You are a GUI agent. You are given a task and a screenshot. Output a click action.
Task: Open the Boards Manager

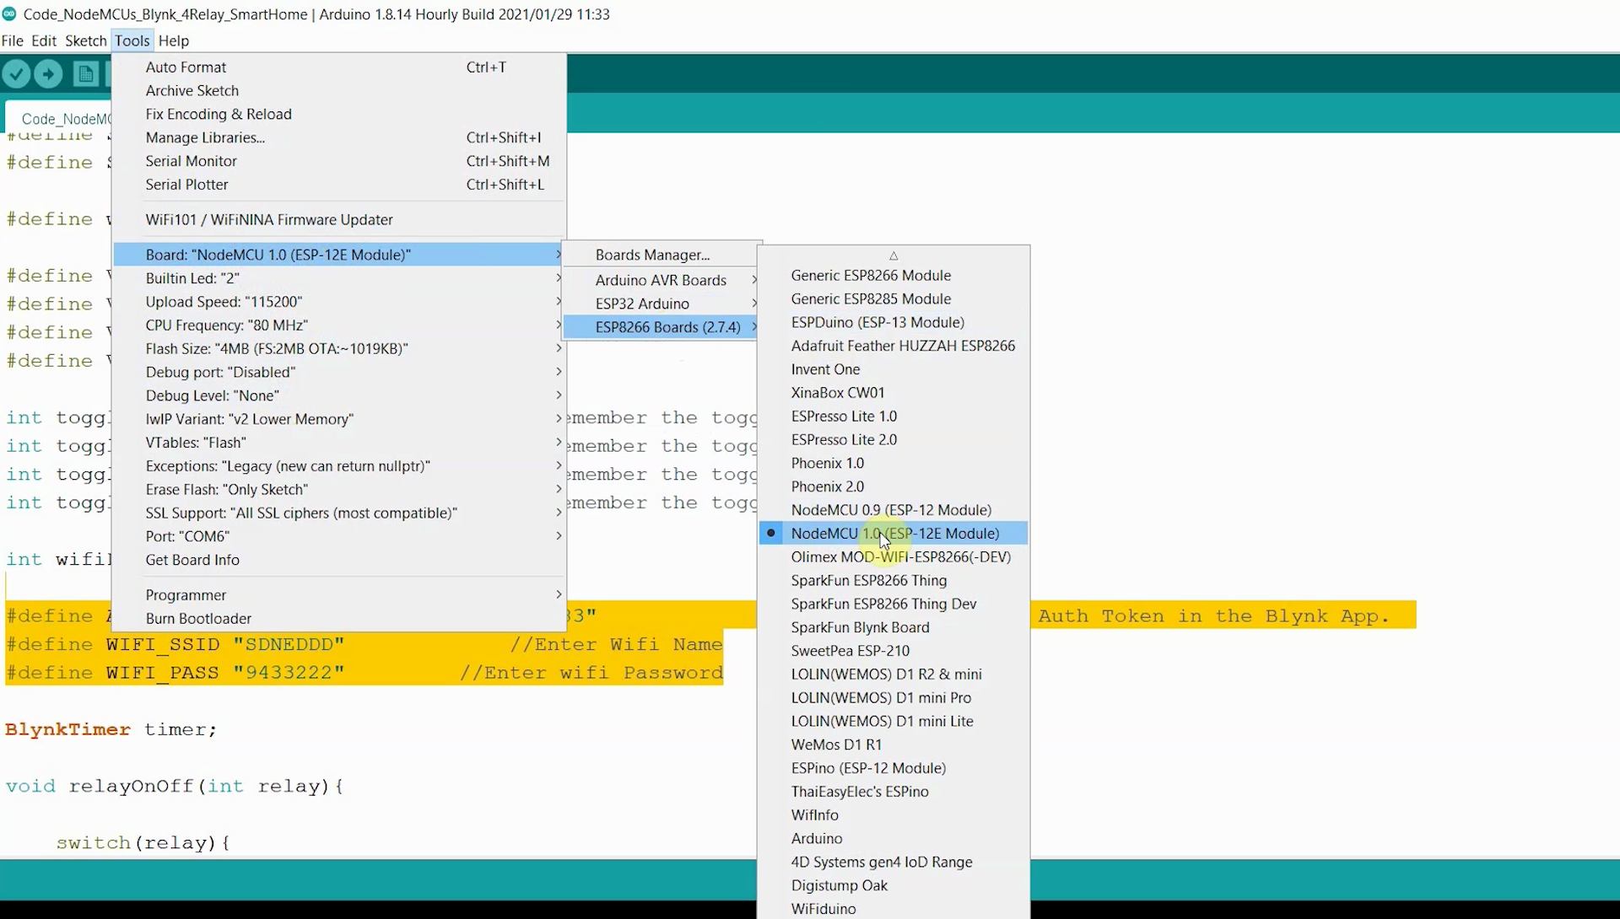(651, 254)
